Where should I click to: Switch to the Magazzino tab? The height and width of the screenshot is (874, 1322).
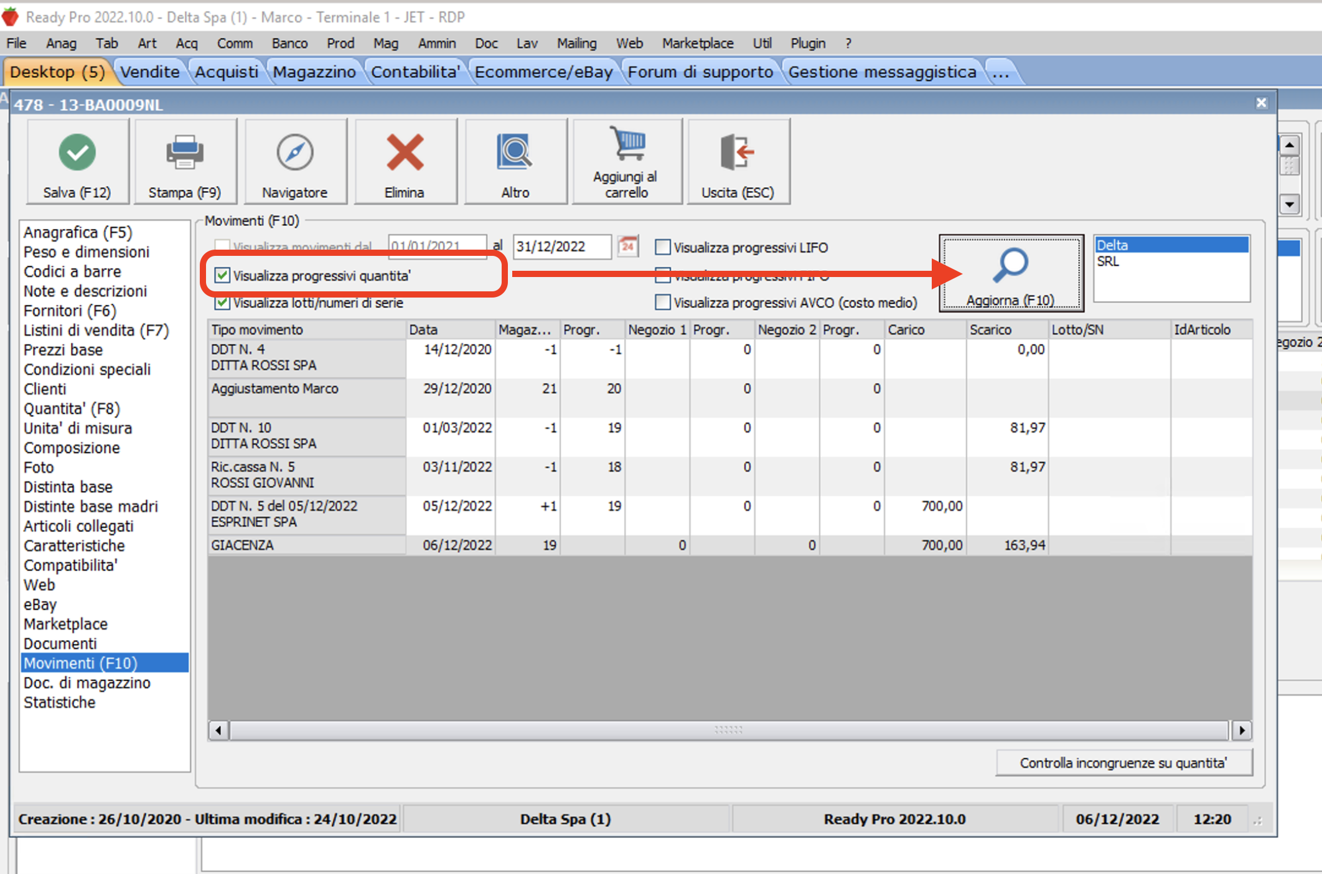point(314,72)
